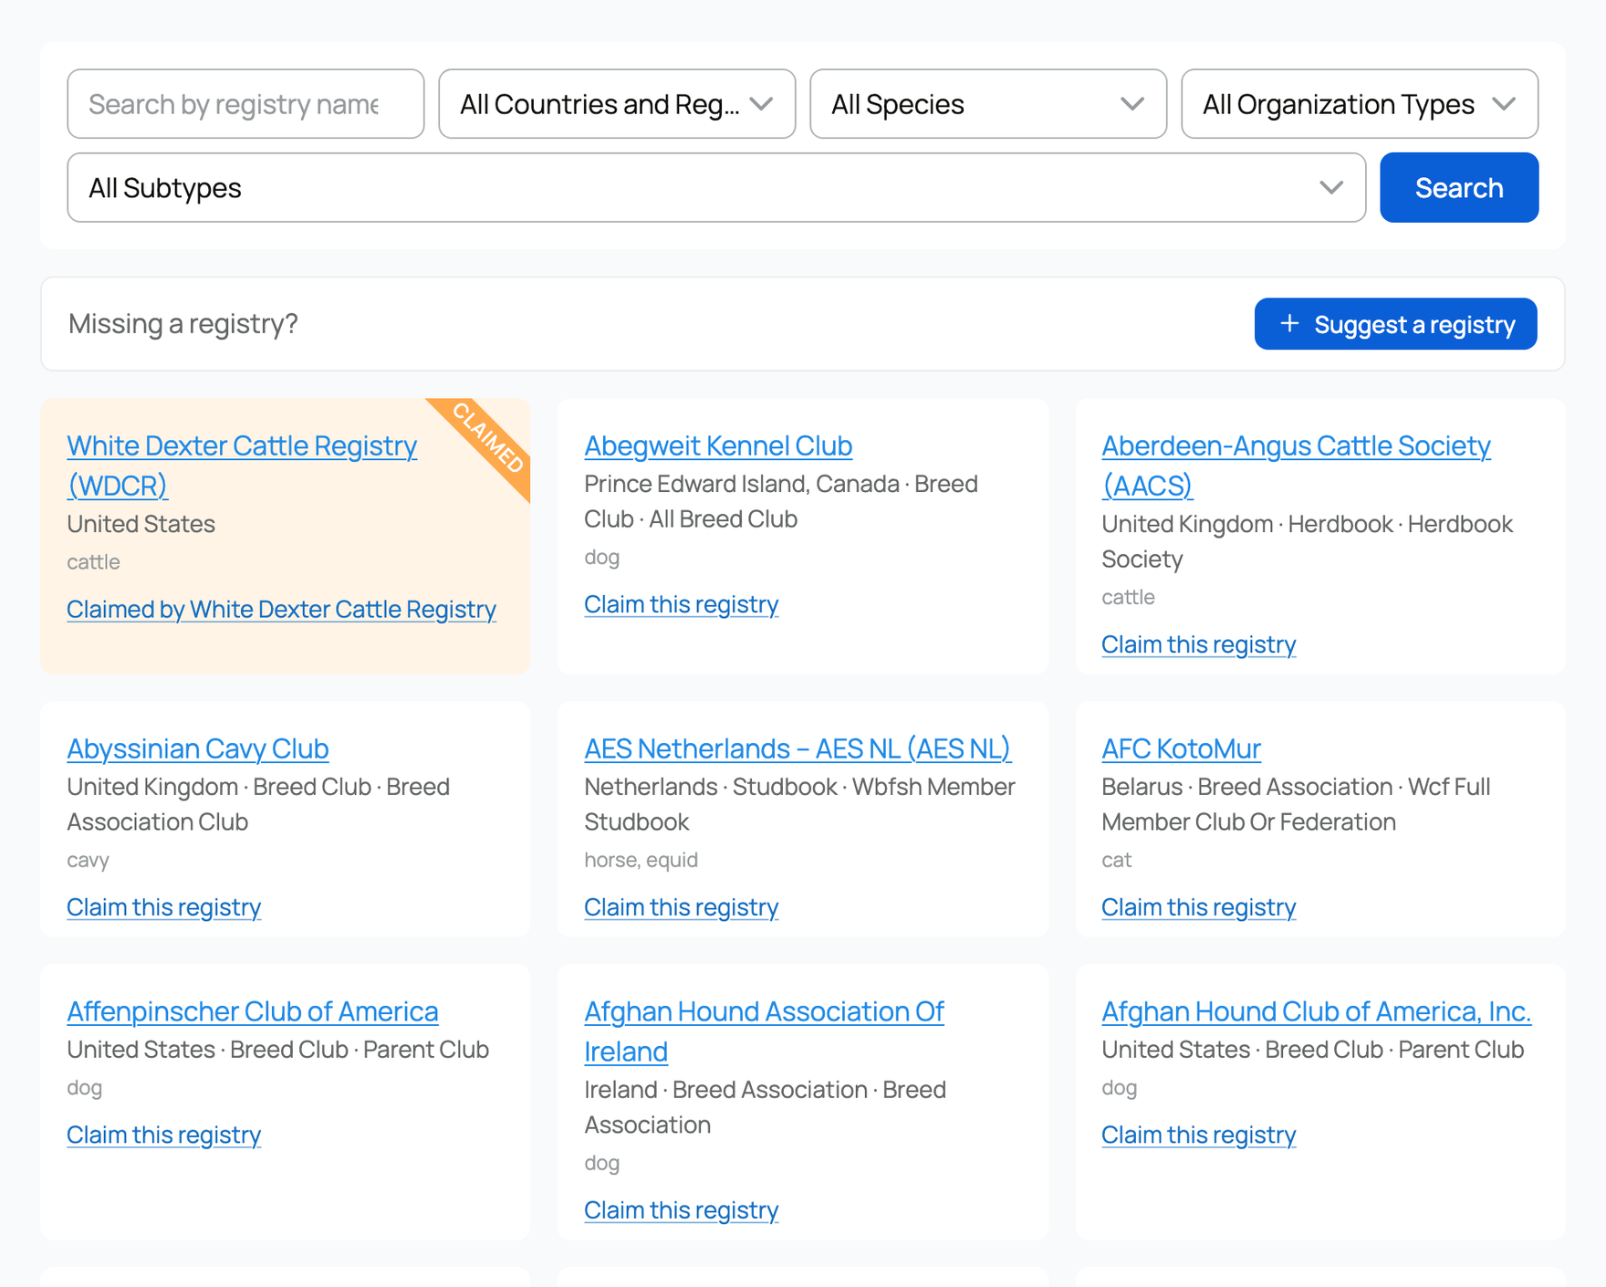This screenshot has width=1606, height=1287.
Task: Click 'Prince Edward Island, Canada' description text
Action: [x=741, y=484]
